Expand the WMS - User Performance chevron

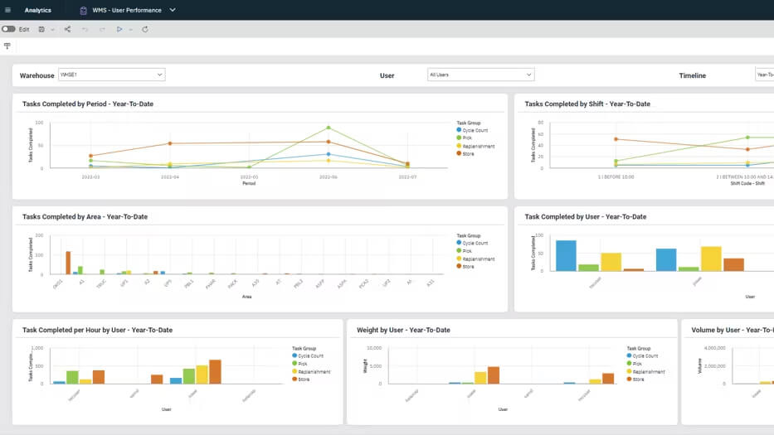pyautogui.click(x=173, y=10)
